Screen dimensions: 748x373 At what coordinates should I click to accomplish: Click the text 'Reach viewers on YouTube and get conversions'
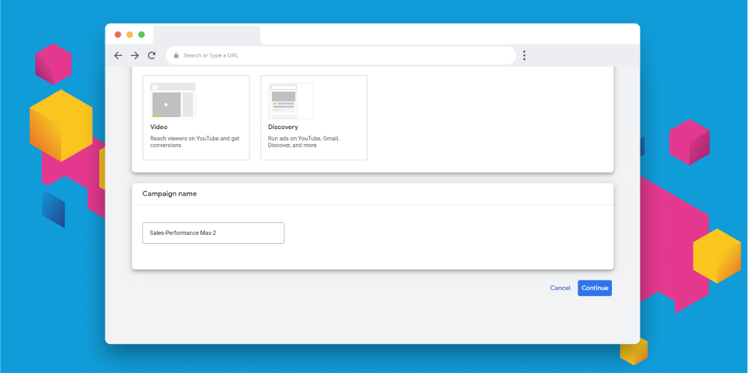click(194, 142)
